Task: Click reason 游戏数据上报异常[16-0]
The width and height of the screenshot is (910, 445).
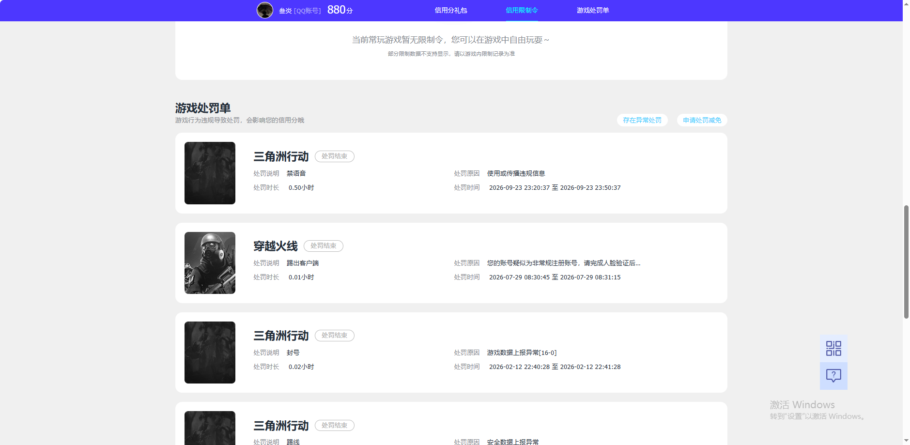Action: tap(522, 353)
